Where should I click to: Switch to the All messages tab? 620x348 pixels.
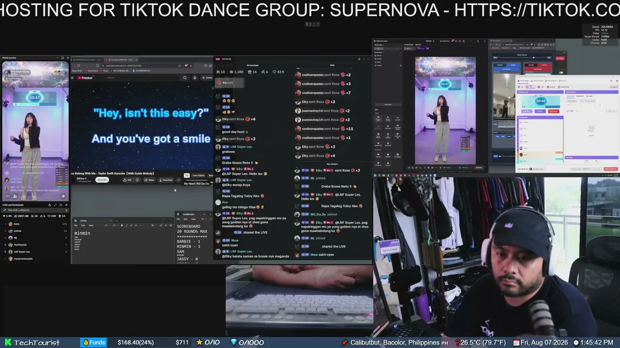pyautogui.click(x=253, y=65)
